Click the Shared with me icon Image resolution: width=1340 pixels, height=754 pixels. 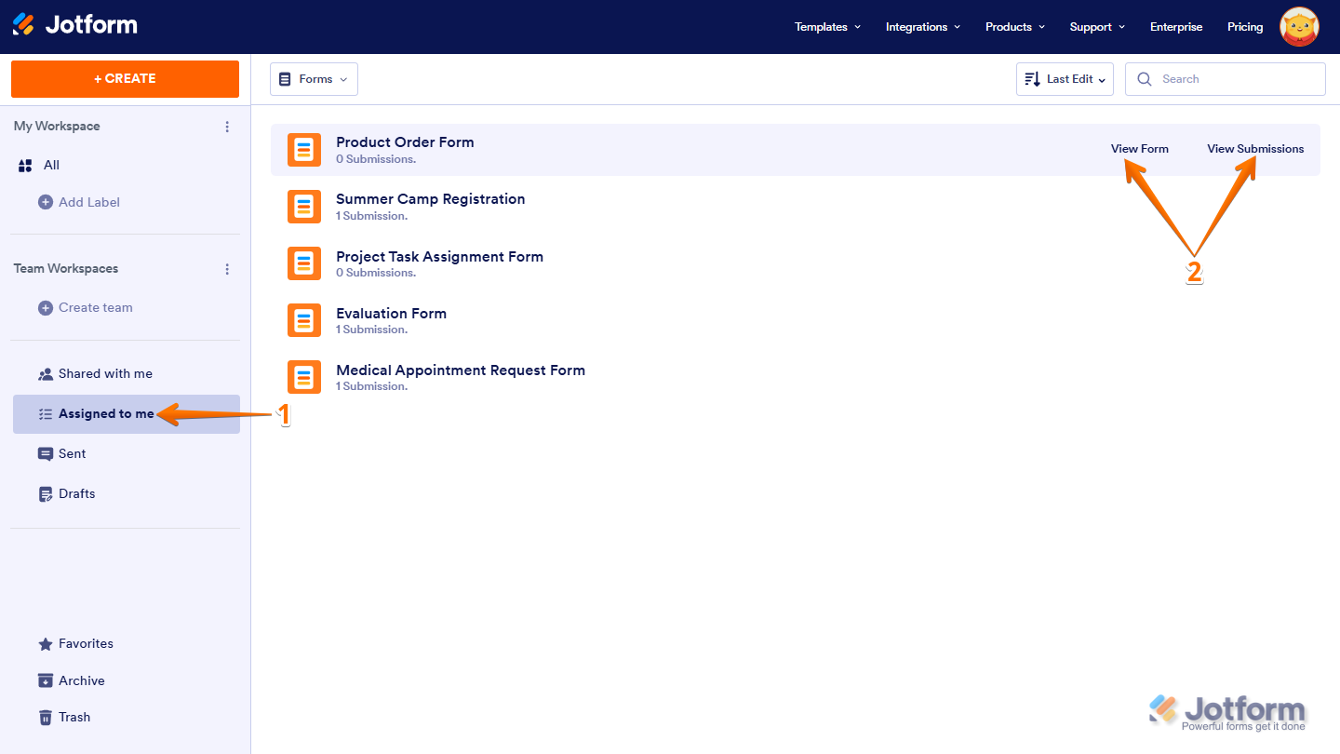[46, 372]
